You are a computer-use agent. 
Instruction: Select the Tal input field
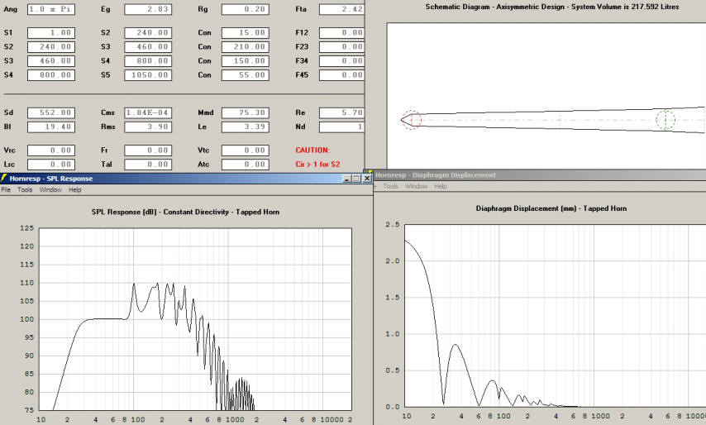tap(148, 165)
